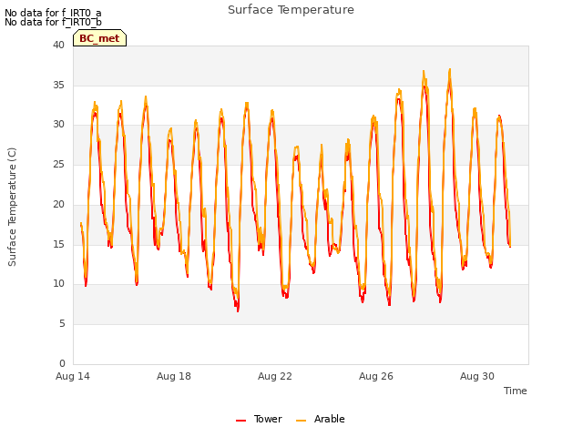Screen dimensions: 583x437
Task: Click the Aug 22 x-axis label
Action: [x=275, y=376]
